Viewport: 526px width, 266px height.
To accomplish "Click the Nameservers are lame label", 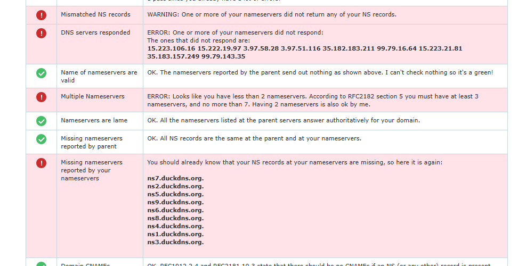I will coord(94,120).
